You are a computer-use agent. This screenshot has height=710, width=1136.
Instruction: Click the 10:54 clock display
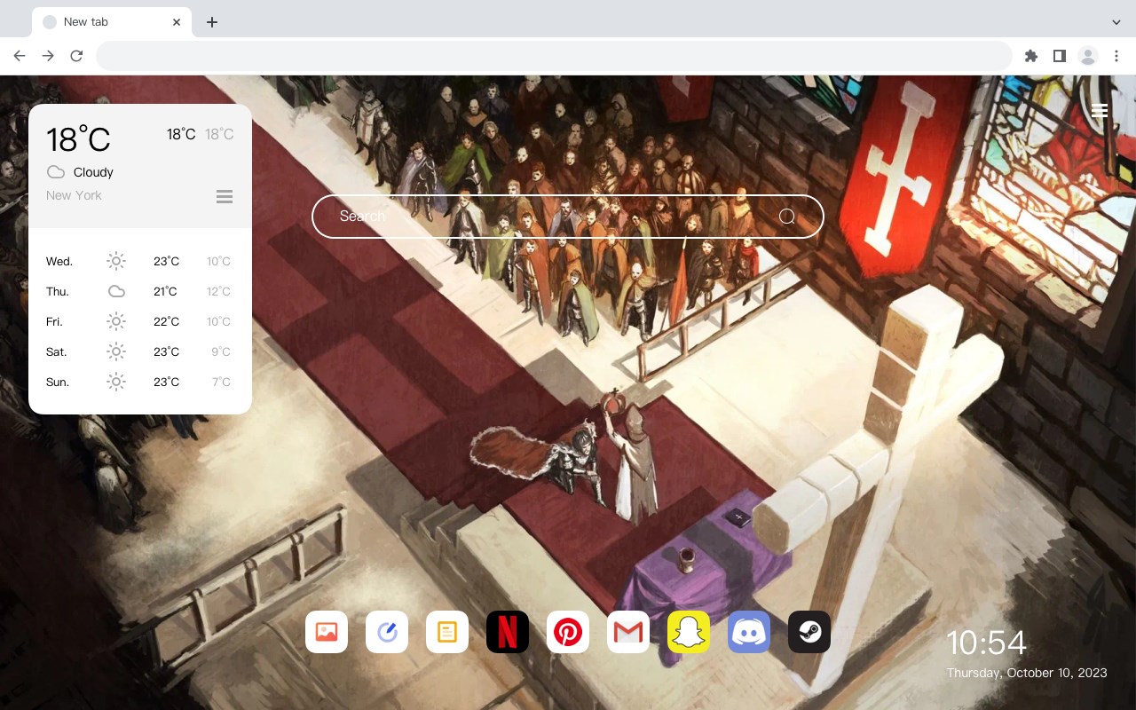pos(986,643)
